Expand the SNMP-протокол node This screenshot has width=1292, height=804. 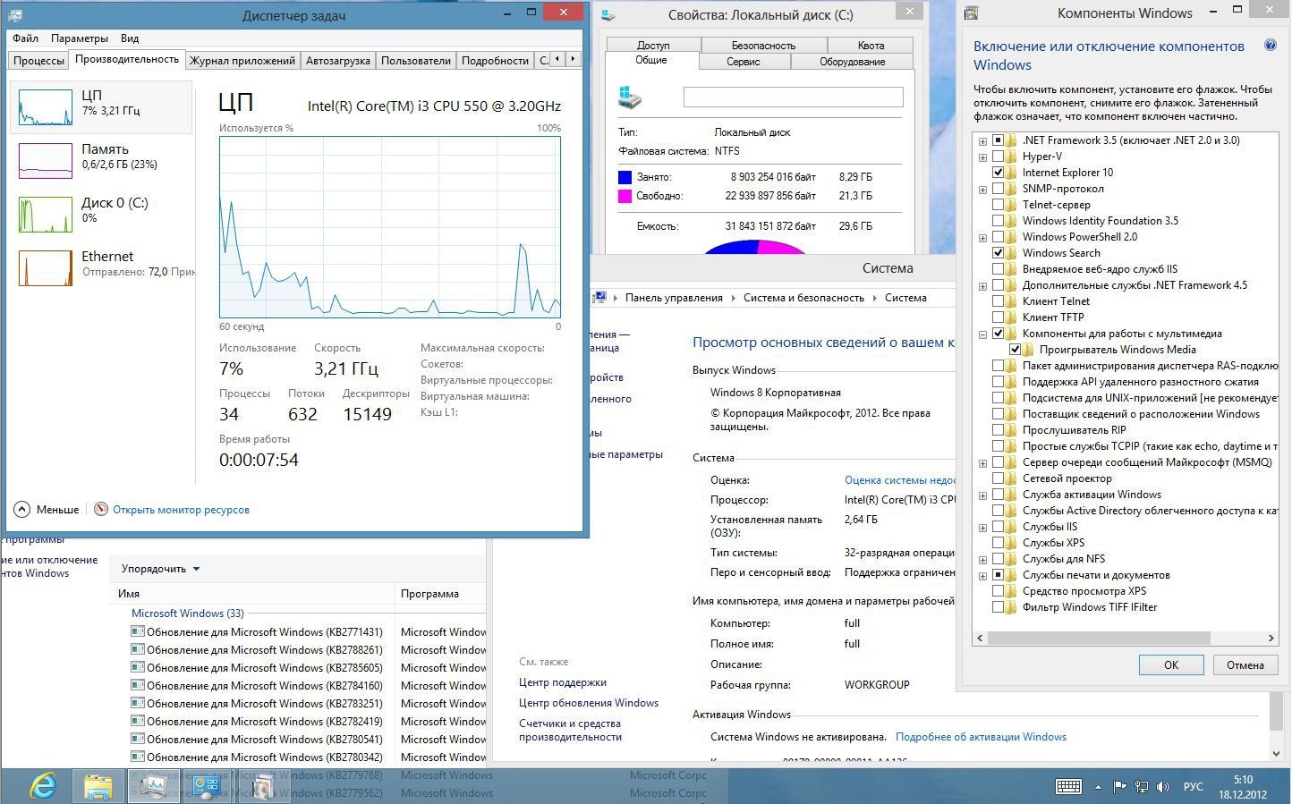click(982, 189)
